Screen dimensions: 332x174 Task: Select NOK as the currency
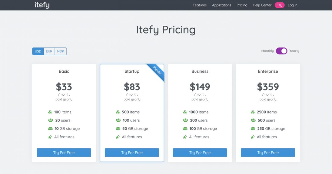coord(61,51)
